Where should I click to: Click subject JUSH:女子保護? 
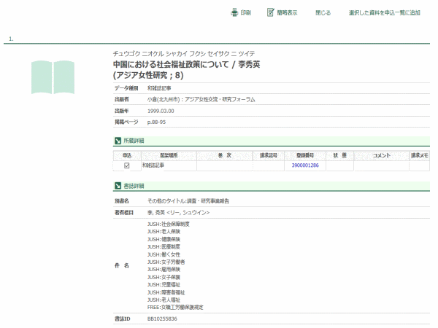click(164, 277)
